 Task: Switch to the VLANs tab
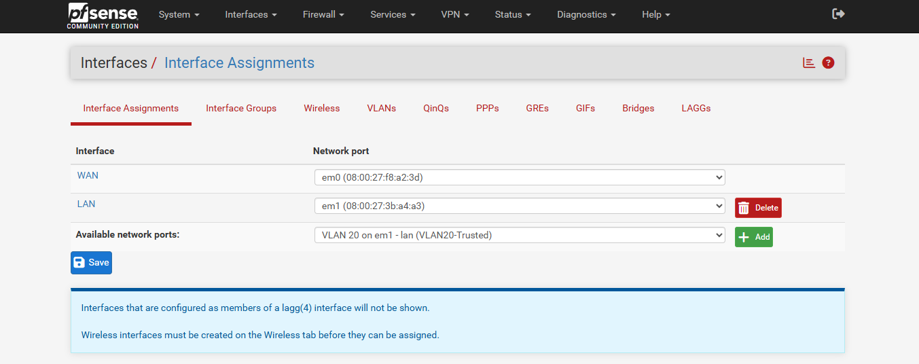[x=382, y=109]
